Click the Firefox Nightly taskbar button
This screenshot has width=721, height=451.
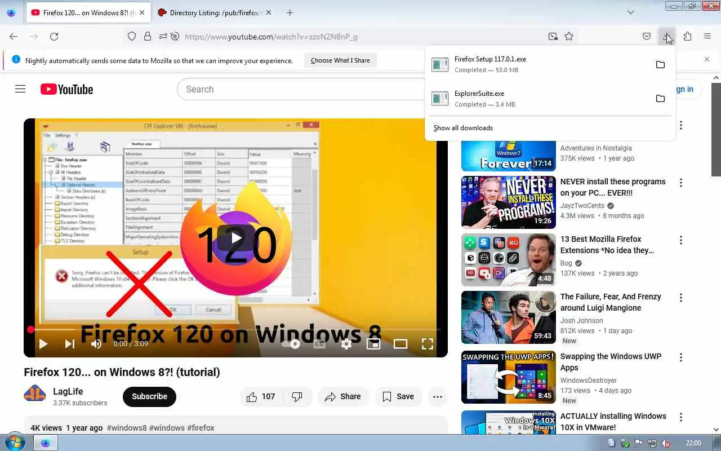(x=45, y=443)
